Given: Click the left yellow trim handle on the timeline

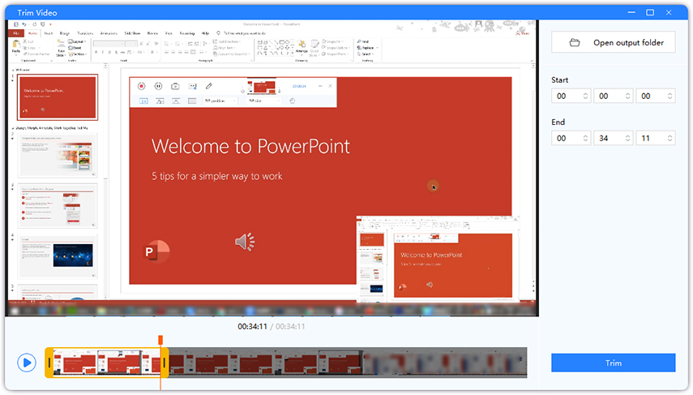Looking at the screenshot, I should point(49,363).
